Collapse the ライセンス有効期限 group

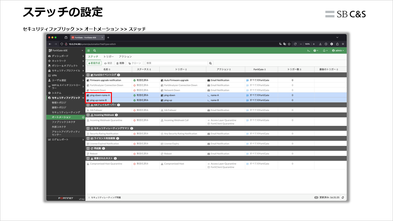coord(88,138)
